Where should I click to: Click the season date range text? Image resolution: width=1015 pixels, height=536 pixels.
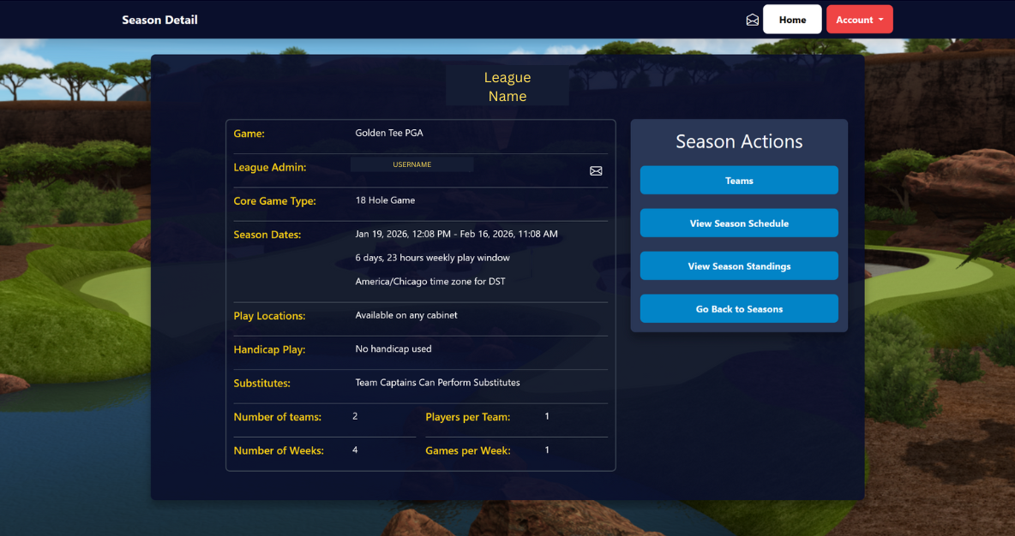point(456,234)
